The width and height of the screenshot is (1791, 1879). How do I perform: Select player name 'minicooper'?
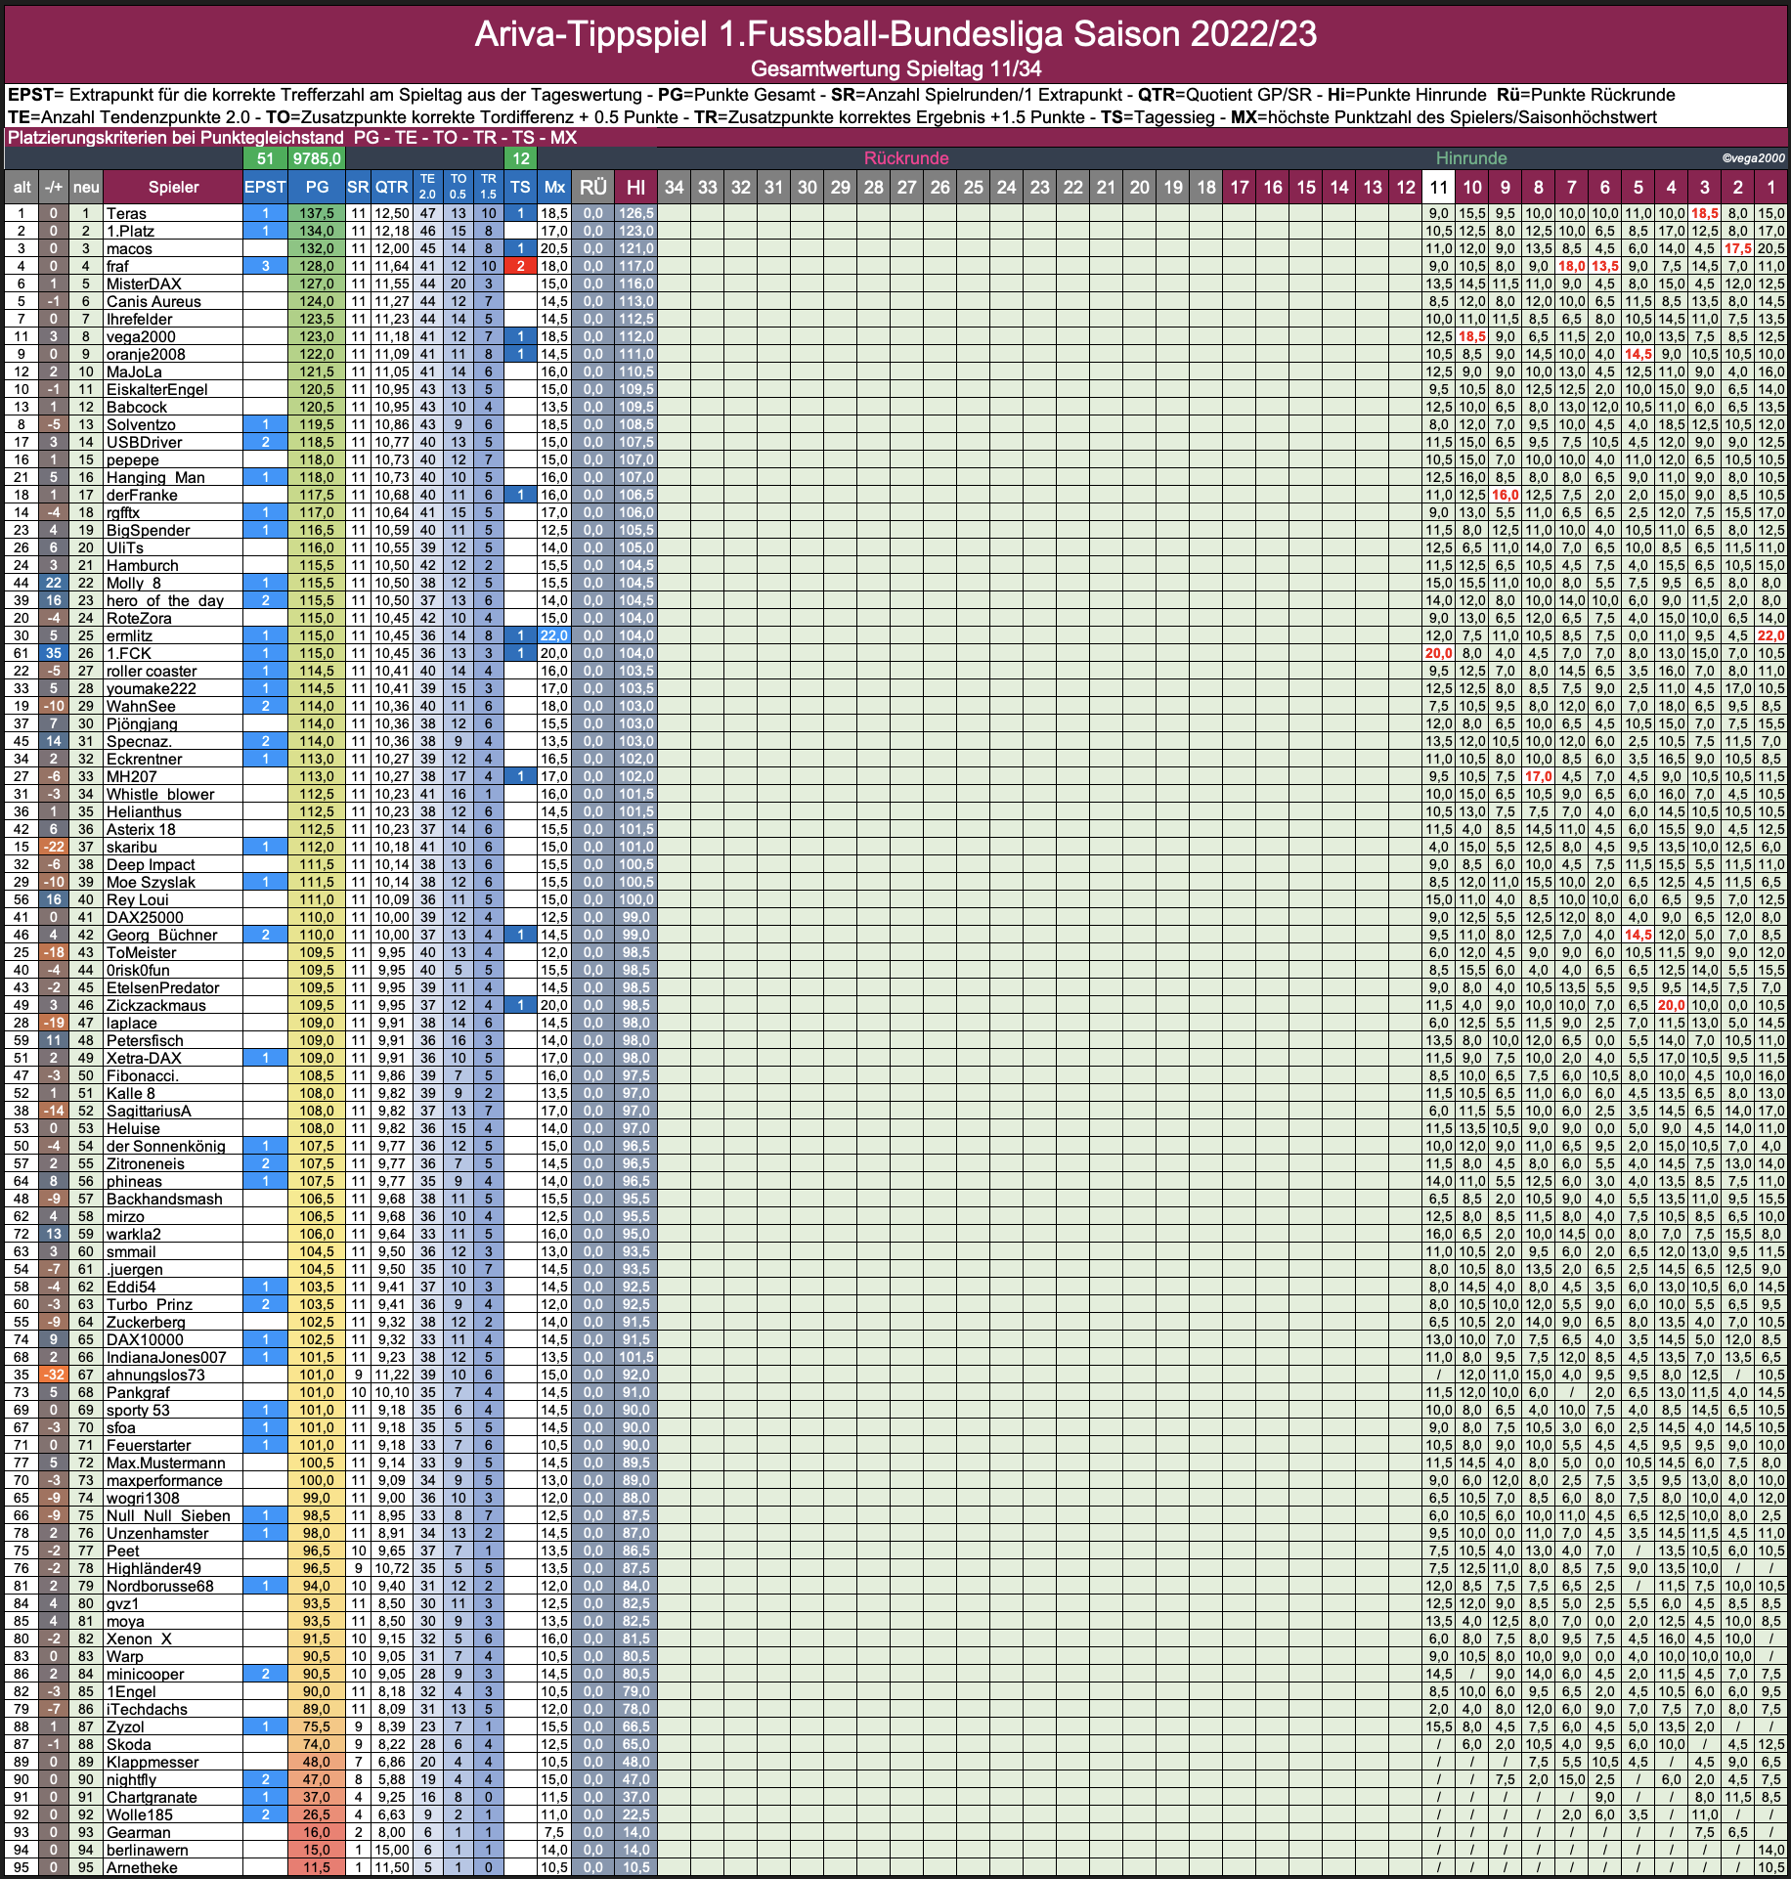tap(146, 1674)
